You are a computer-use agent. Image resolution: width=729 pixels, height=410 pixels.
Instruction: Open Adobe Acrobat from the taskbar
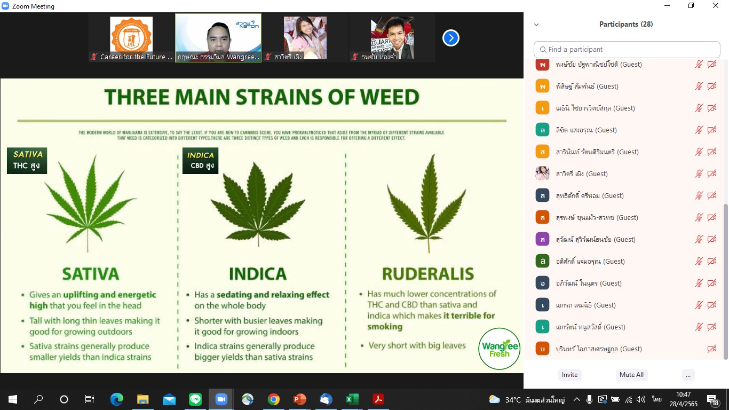378,399
